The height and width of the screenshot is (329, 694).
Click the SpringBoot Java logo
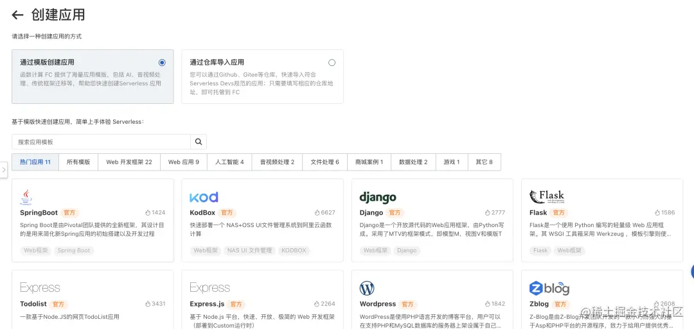26,197
